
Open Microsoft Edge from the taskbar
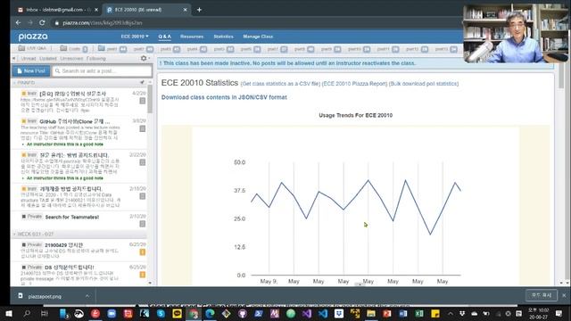pyautogui.click(x=211, y=313)
